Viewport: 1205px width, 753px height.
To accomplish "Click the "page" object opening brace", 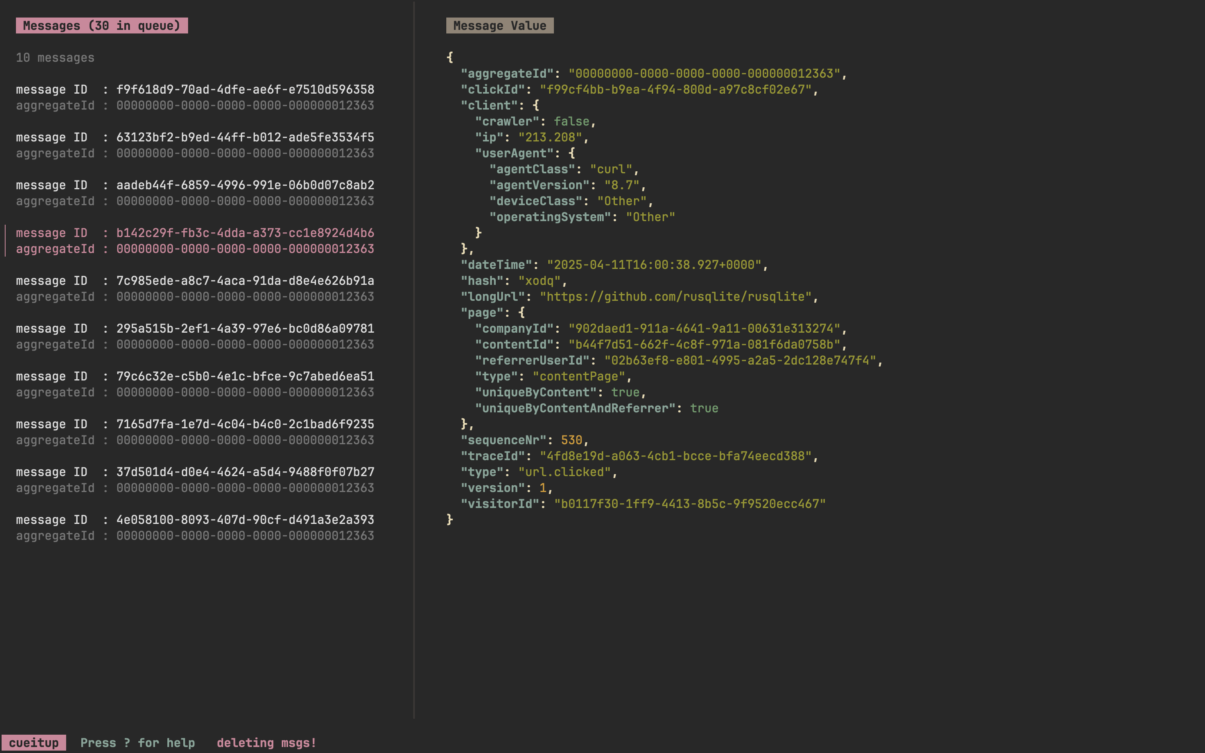I will [x=521, y=313].
